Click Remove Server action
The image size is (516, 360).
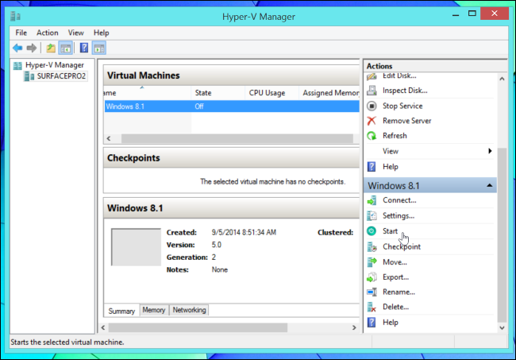click(406, 121)
